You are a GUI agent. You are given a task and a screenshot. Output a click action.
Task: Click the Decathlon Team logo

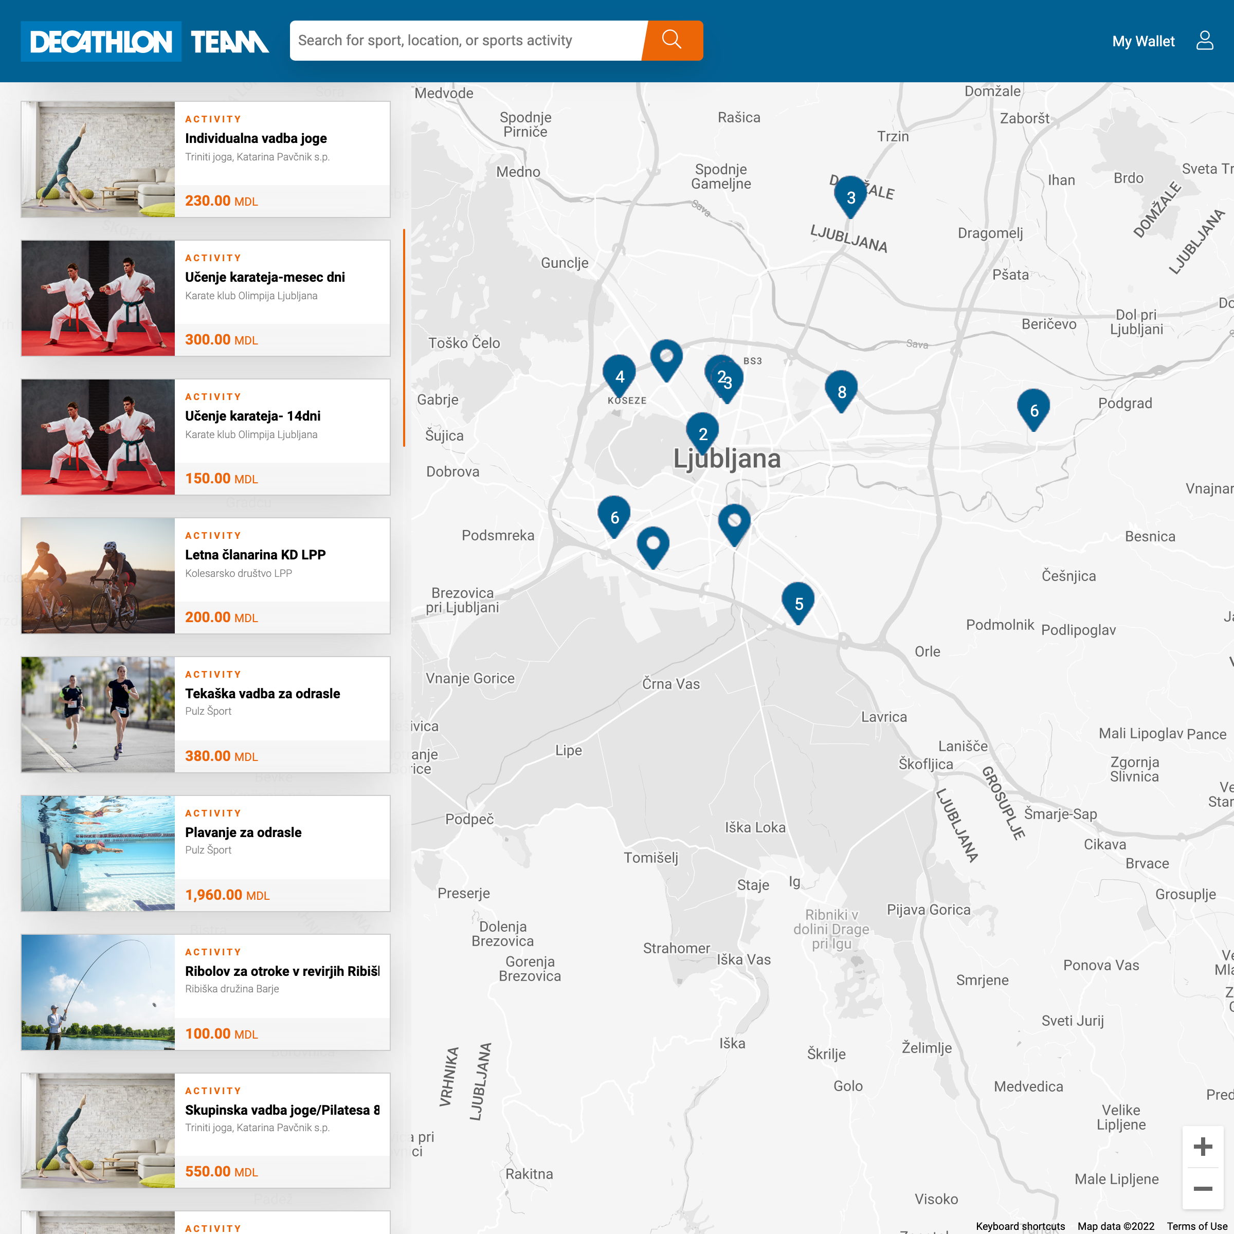[x=145, y=42]
